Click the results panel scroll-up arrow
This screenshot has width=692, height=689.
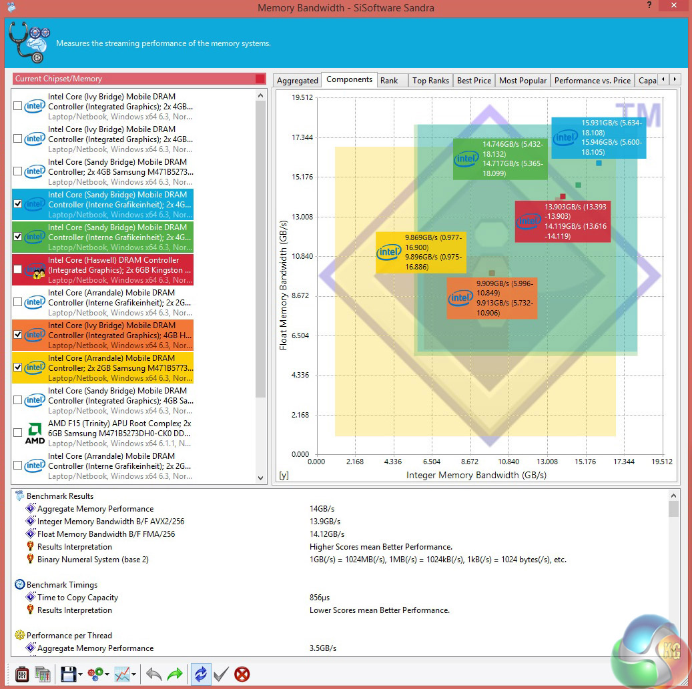[x=673, y=496]
